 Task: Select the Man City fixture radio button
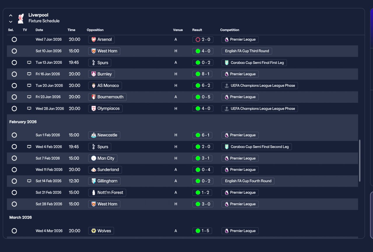[x=14, y=158]
